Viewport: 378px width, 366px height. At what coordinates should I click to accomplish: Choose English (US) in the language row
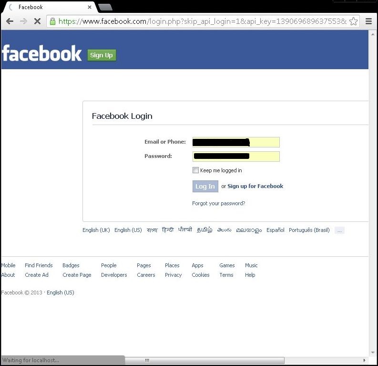[x=128, y=230]
